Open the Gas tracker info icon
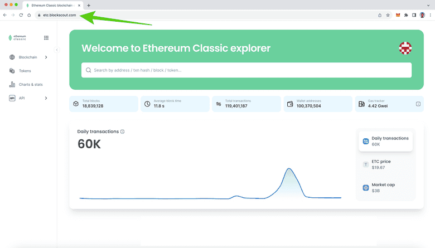 (418, 104)
